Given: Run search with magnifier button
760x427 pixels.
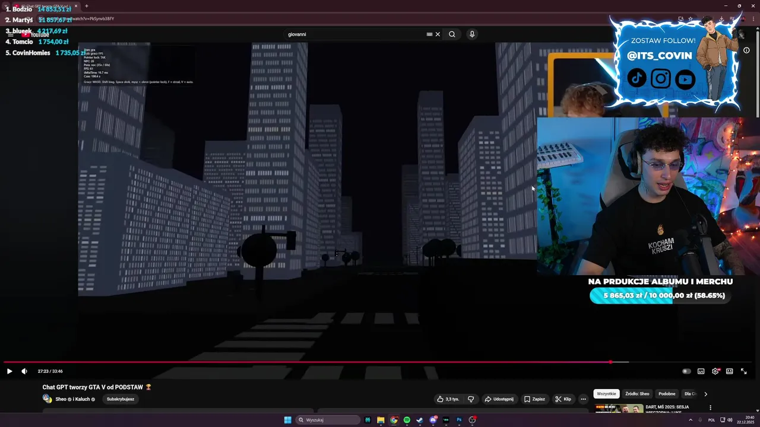Looking at the screenshot, I should pos(452,34).
